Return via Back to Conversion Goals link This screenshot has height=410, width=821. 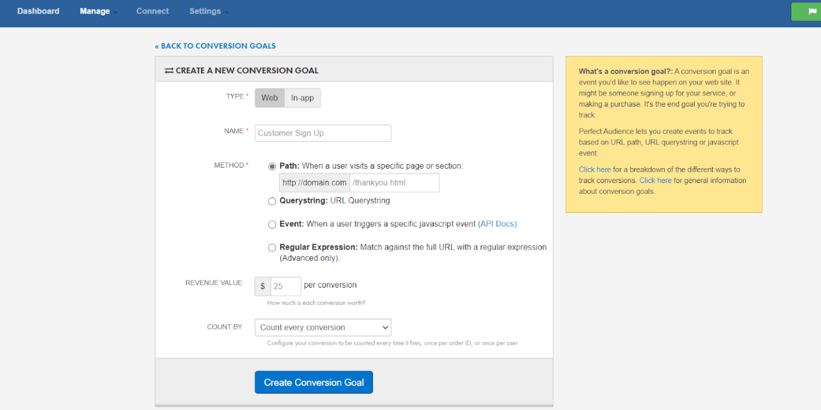pyautogui.click(x=215, y=46)
